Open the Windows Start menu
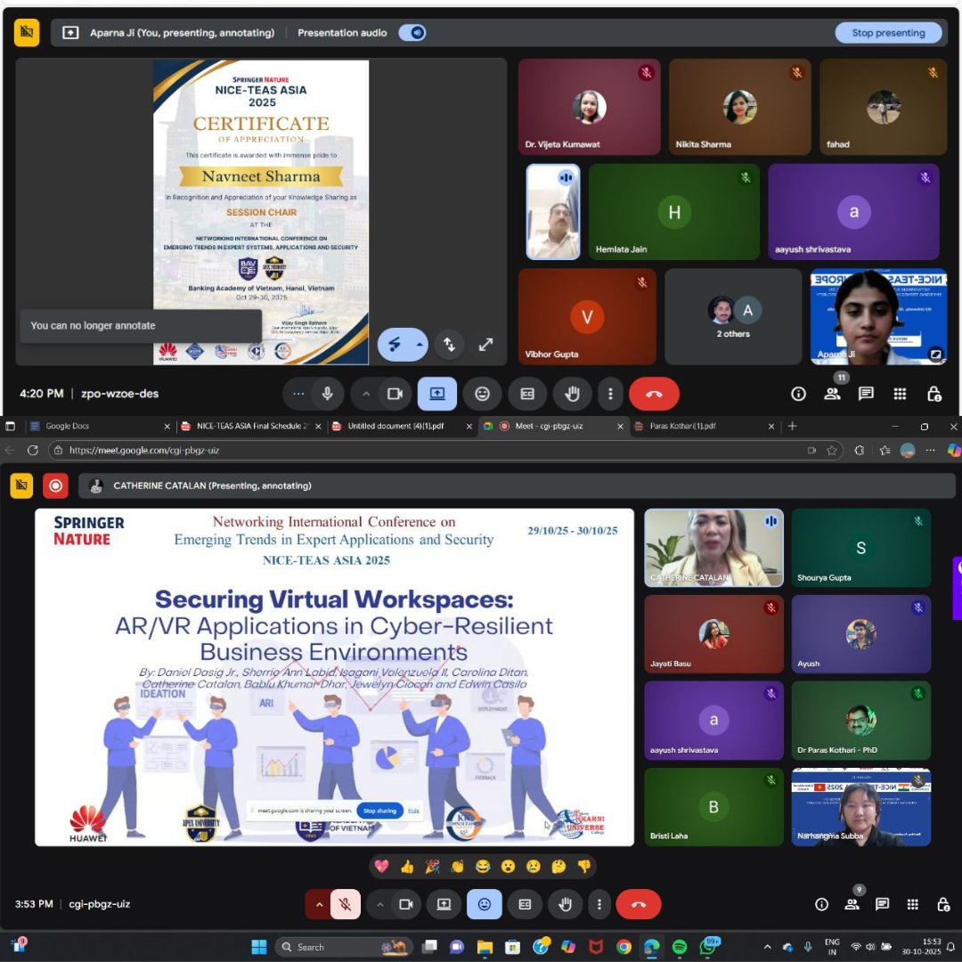 pyautogui.click(x=259, y=947)
